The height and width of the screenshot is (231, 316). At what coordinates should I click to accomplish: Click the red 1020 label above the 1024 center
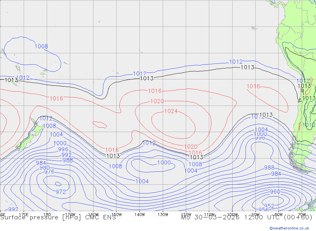pyautogui.click(x=157, y=101)
